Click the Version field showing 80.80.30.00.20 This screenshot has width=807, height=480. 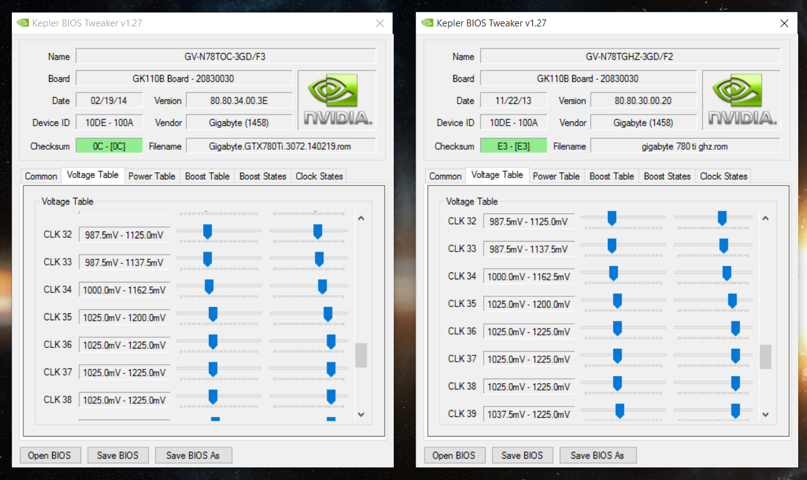pos(643,101)
